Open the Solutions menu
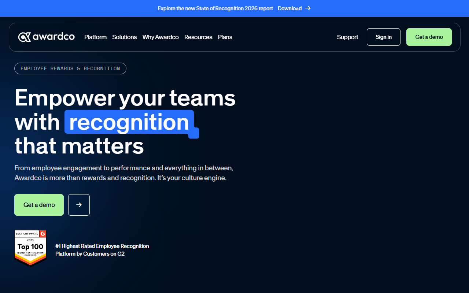469x293 pixels. point(125,37)
